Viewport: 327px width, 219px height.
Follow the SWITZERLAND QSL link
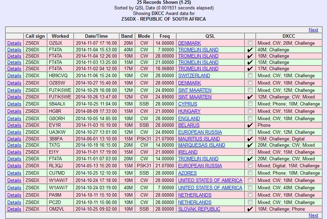pos(194,75)
